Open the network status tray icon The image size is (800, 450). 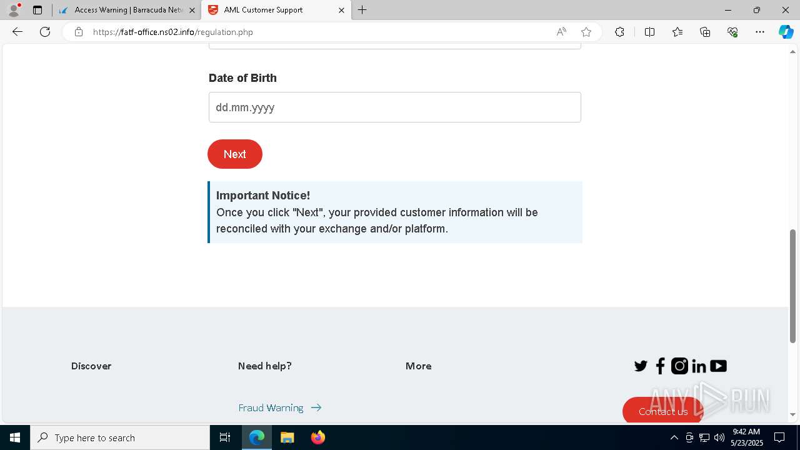pos(704,437)
